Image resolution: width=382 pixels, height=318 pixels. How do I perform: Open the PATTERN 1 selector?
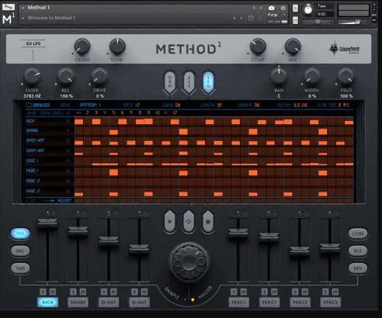tap(90, 105)
